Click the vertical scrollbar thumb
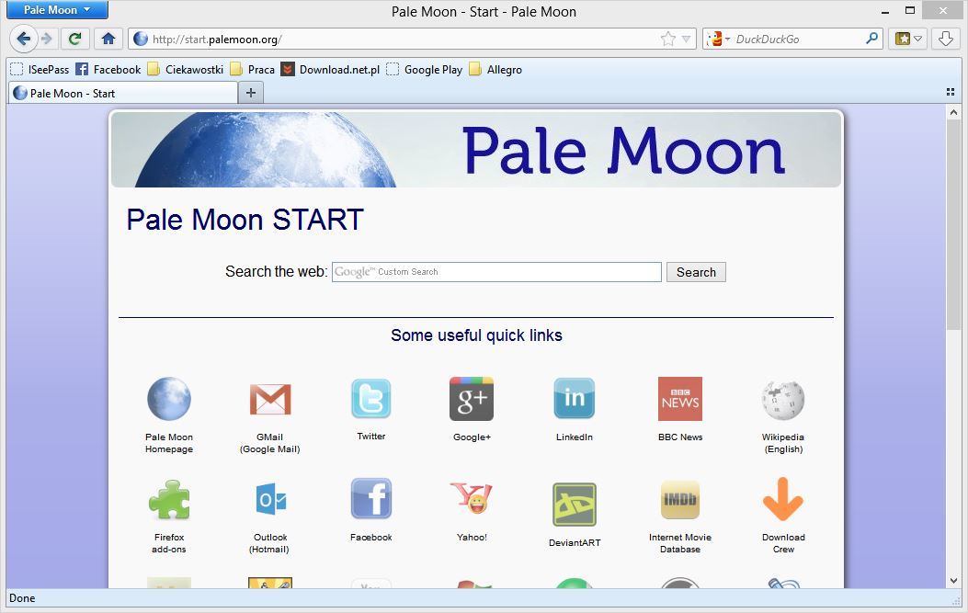The width and height of the screenshot is (968, 613). click(x=953, y=224)
